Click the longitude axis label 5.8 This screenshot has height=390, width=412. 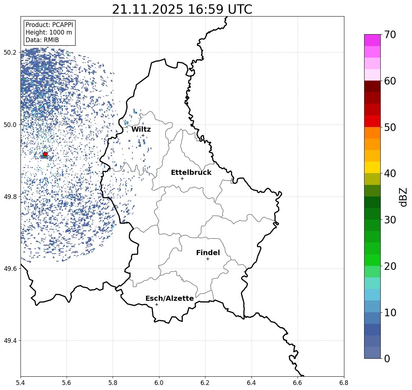[113, 383]
